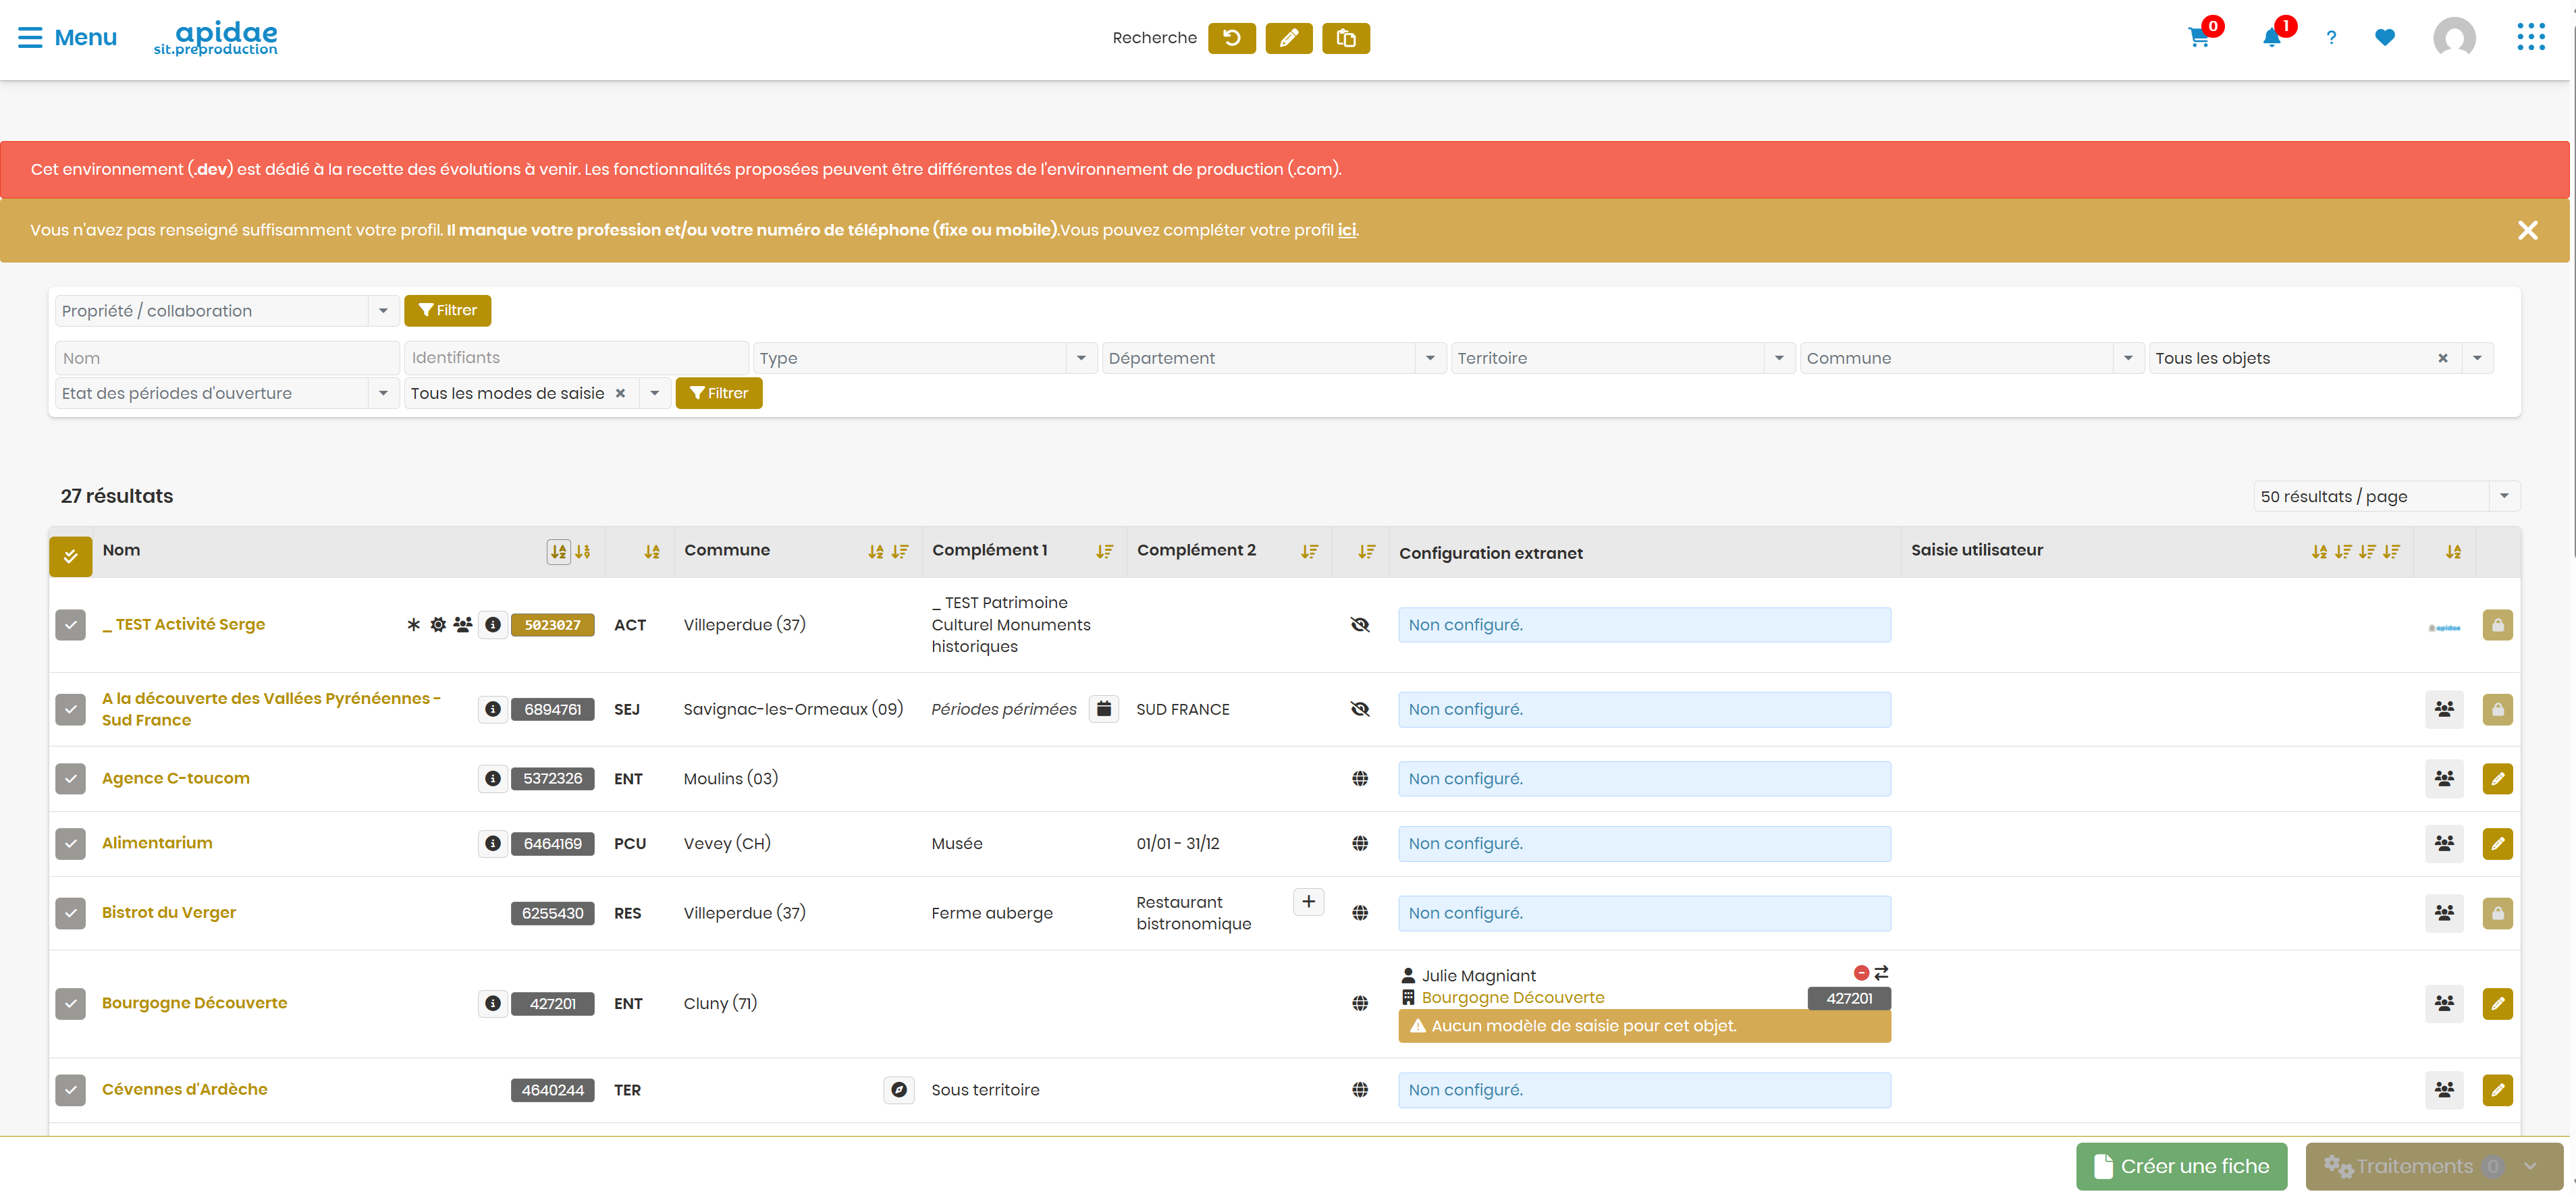Expand Propriété / collaboration dropdown
Viewport: 2576px width, 1196px height.
[383, 310]
